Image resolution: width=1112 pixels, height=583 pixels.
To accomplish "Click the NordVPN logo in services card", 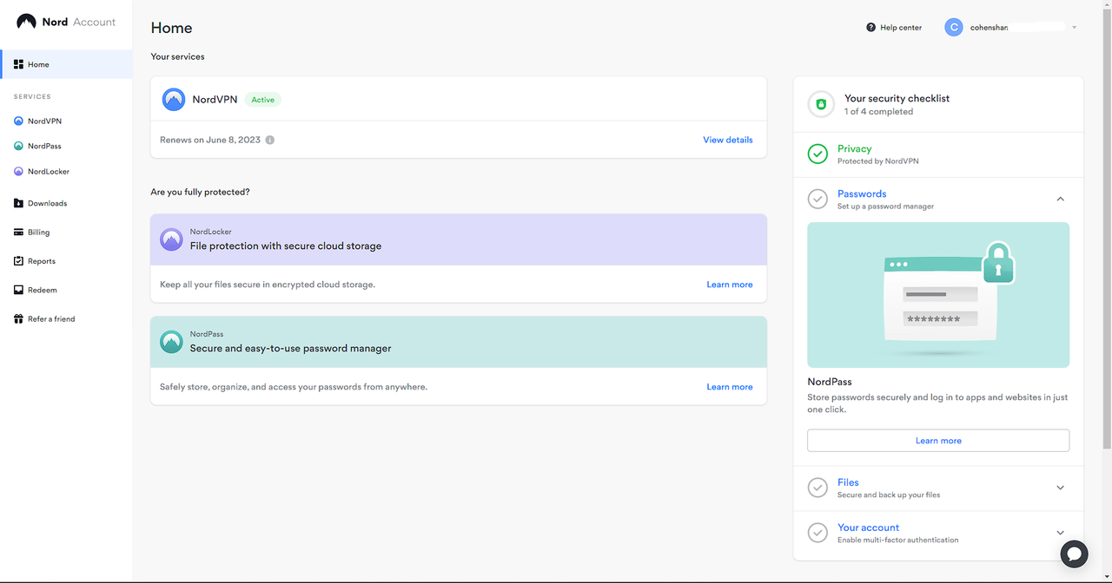I will tap(174, 99).
